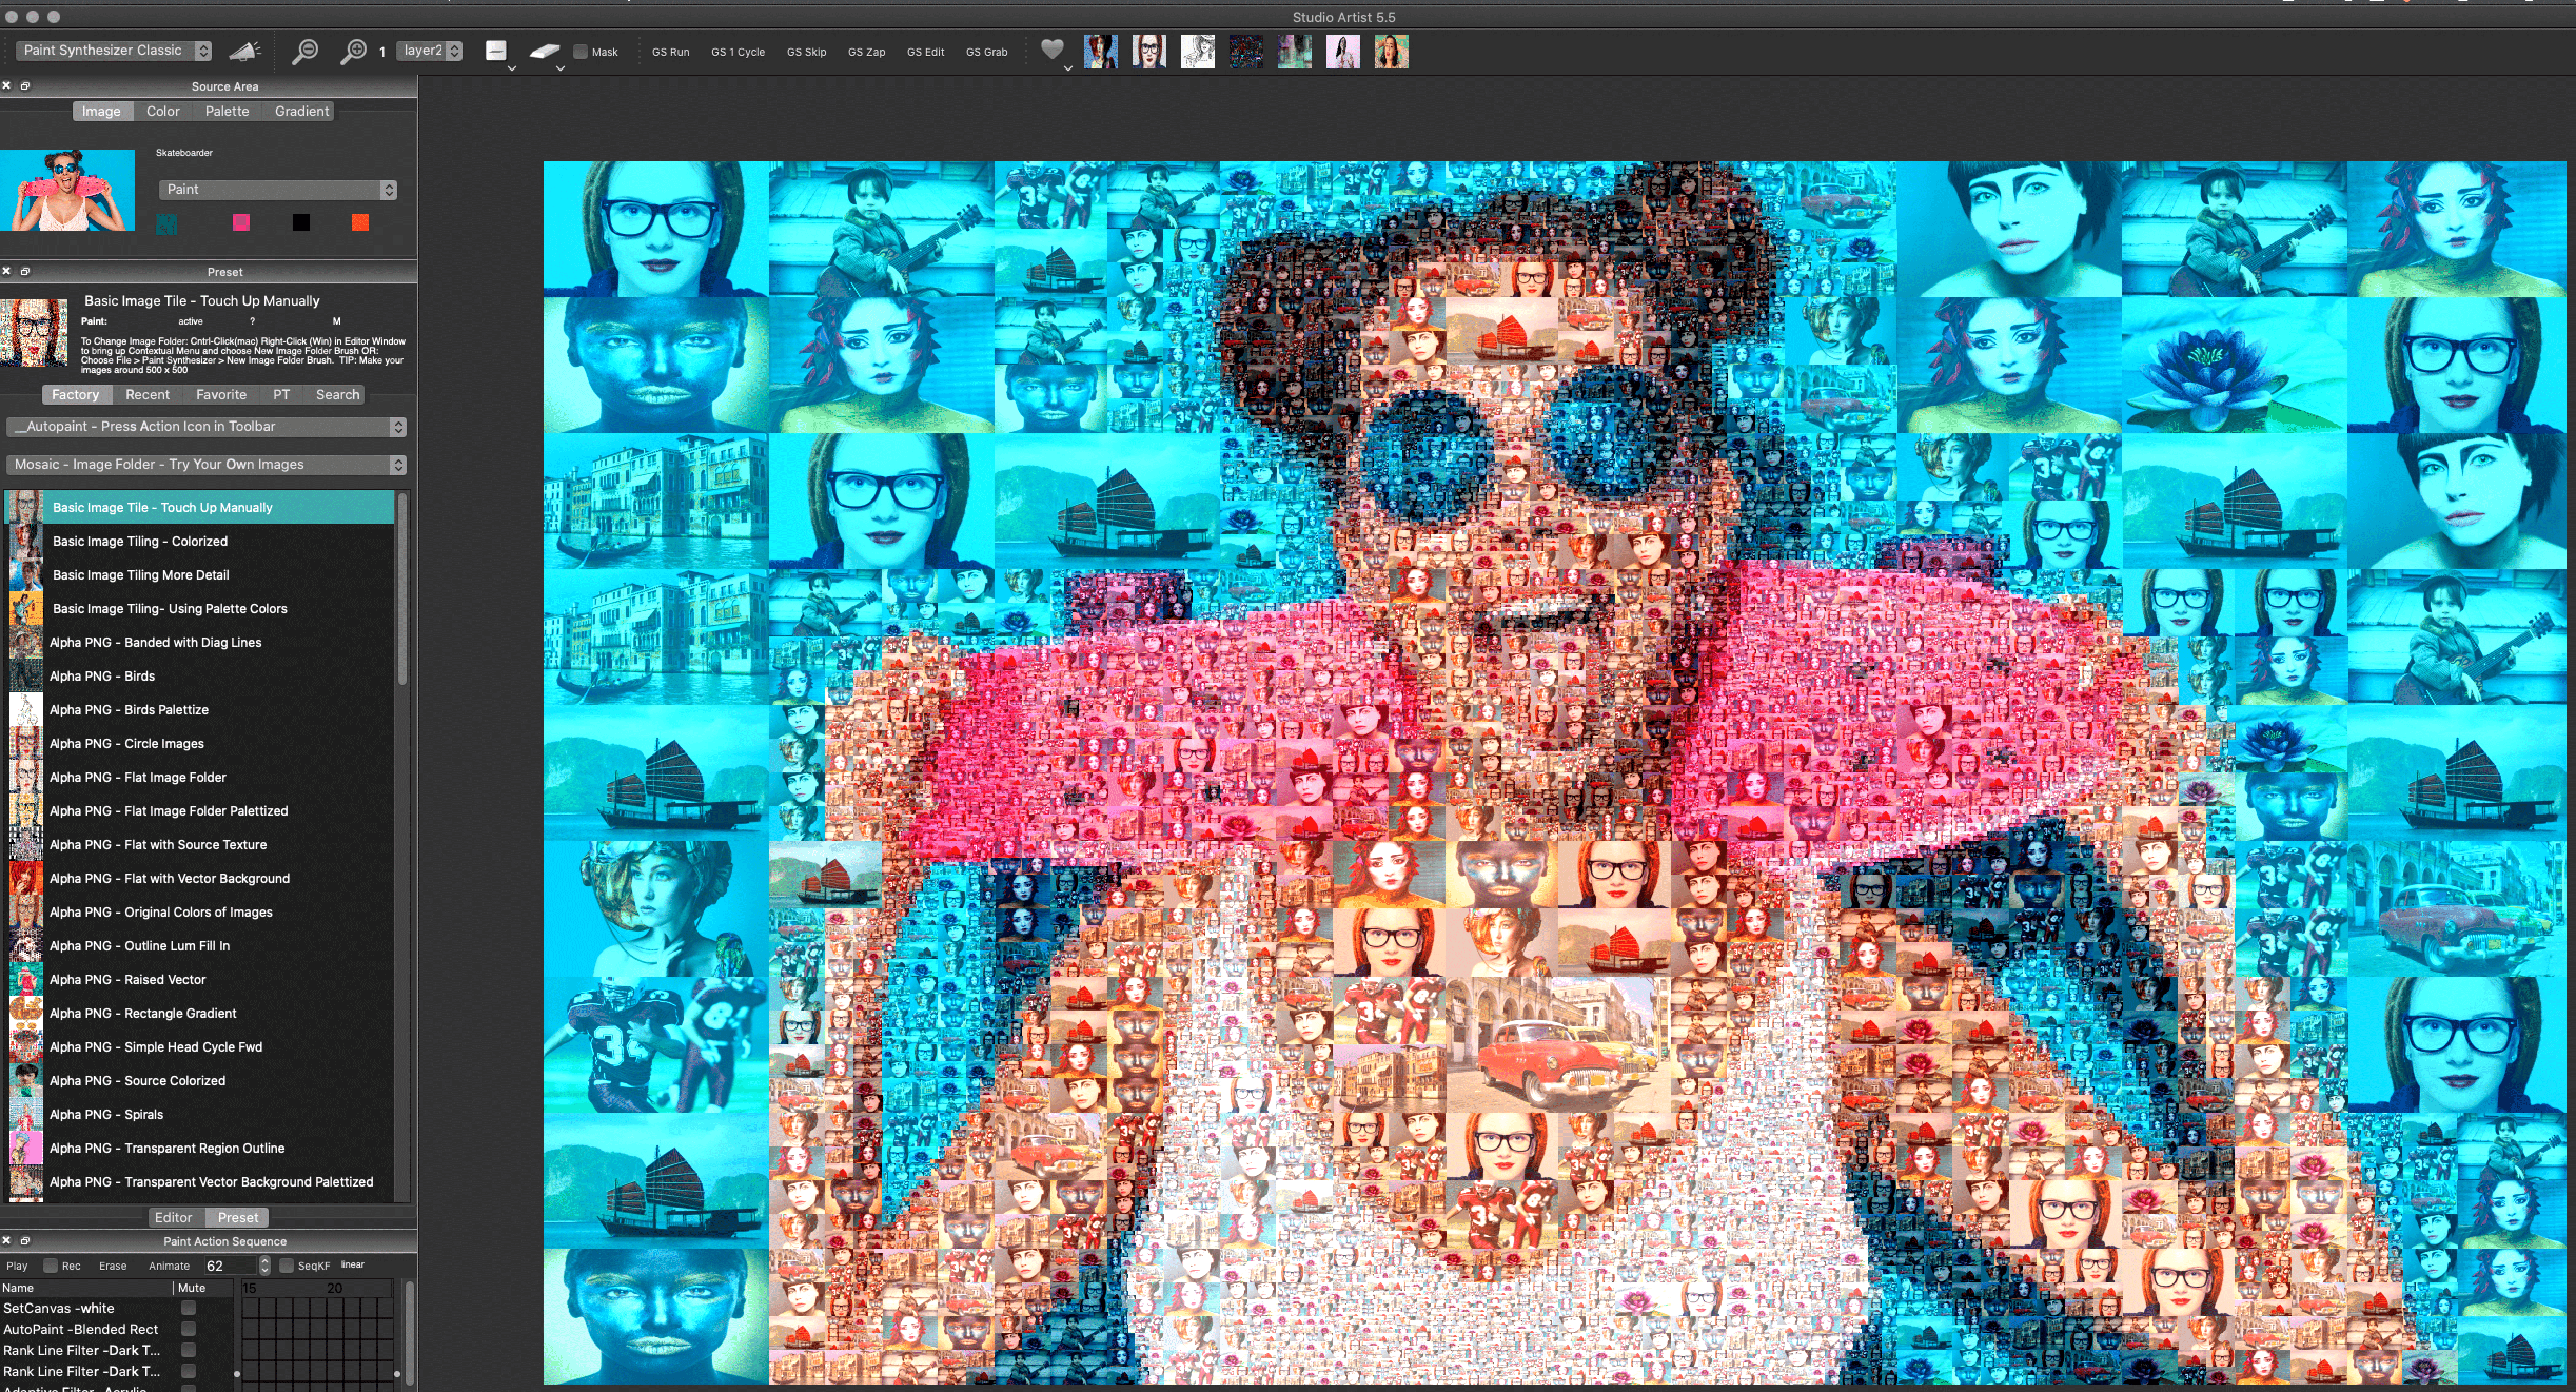Viewport: 2576px width, 1392px height.
Task: Expand arrow beside heart favorites icon
Action: 1068,68
